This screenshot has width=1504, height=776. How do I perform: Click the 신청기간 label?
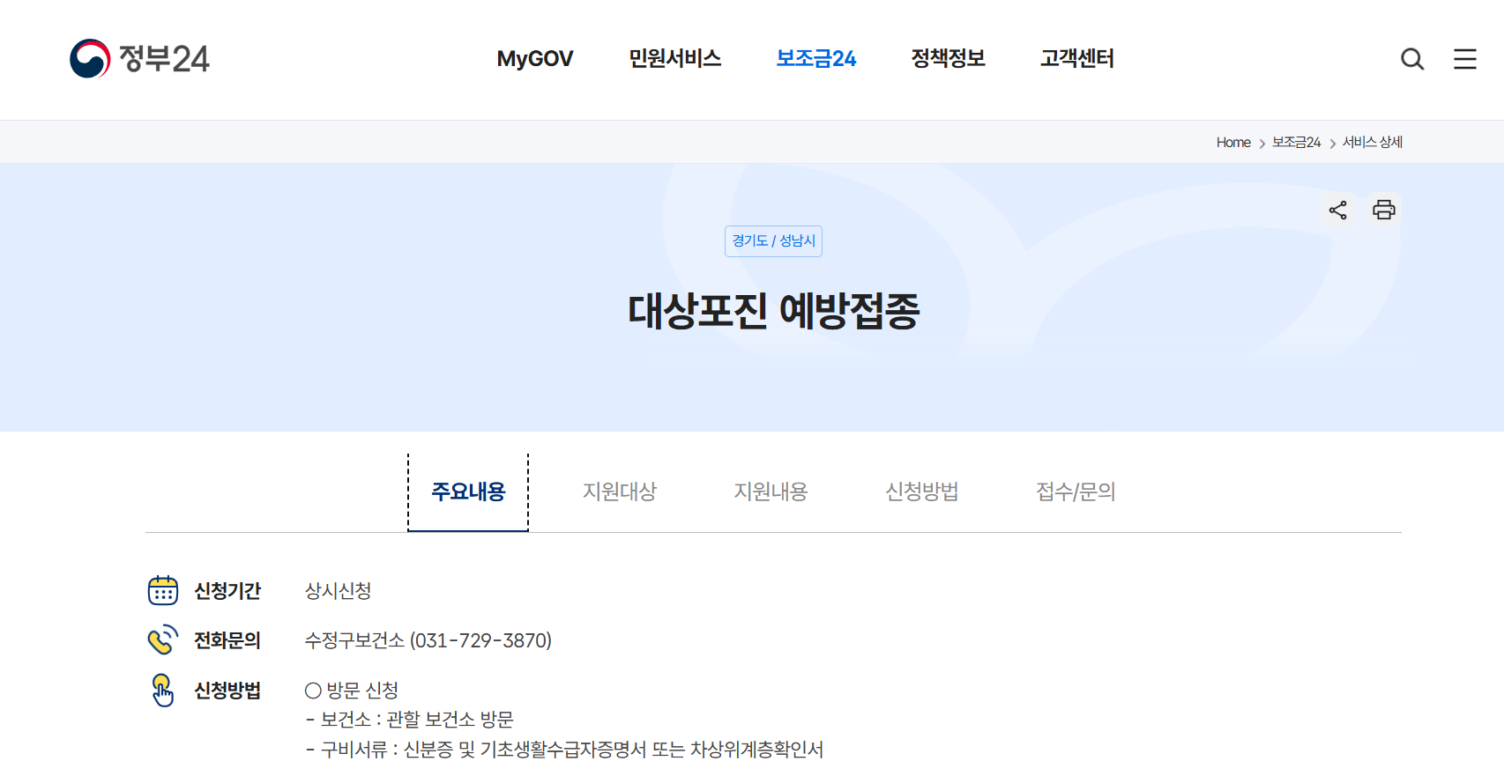tap(227, 591)
